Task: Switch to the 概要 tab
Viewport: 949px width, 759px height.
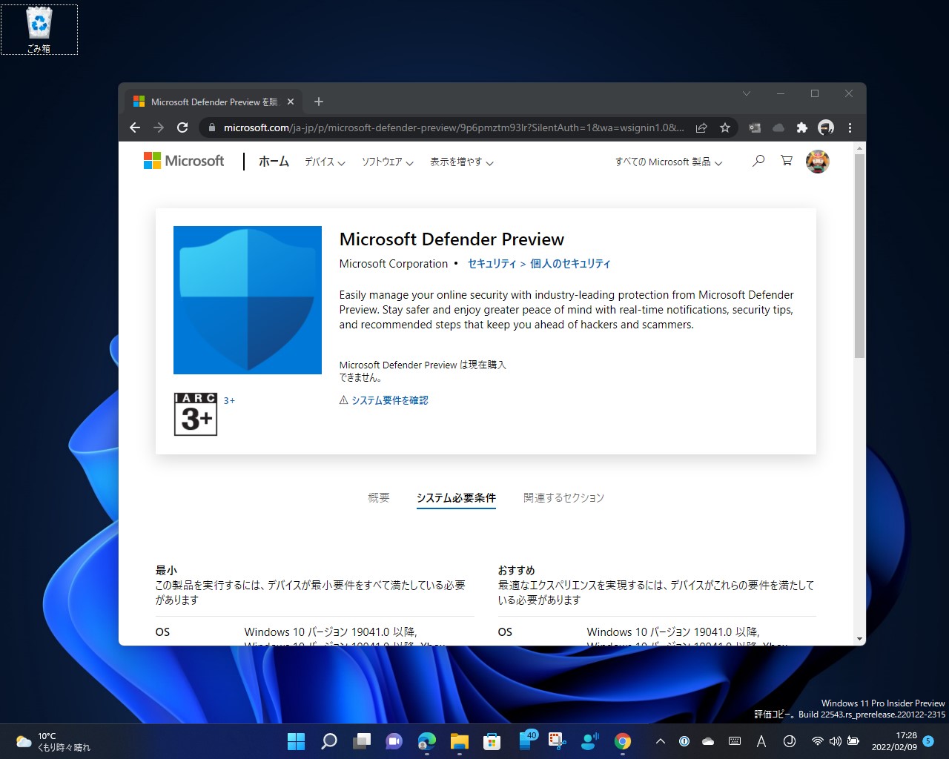Action: click(379, 497)
